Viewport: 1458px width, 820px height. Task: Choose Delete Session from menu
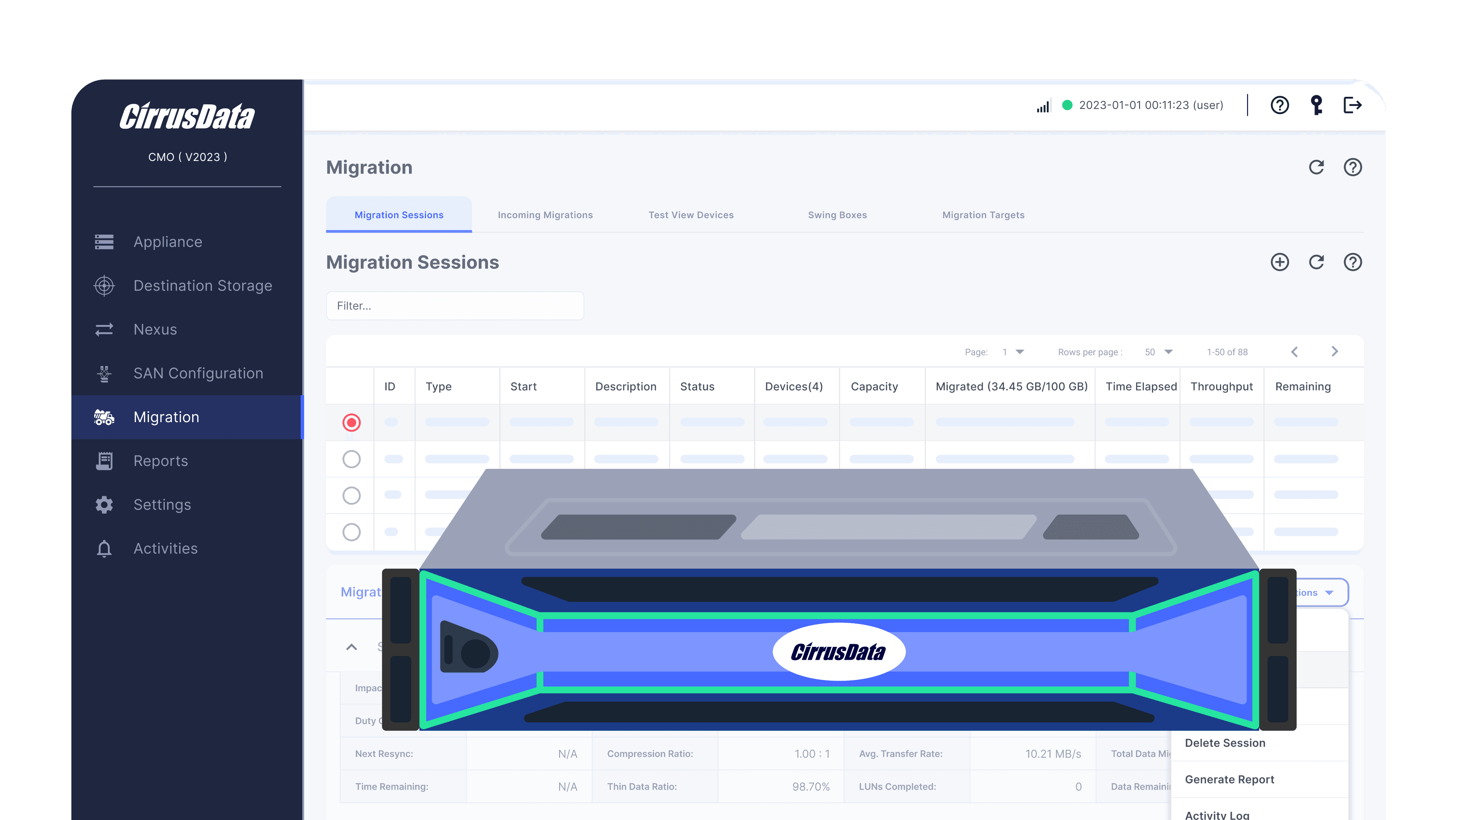click(x=1225, y=743)
